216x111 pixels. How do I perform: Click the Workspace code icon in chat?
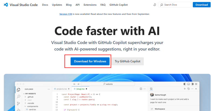(152, 109)
